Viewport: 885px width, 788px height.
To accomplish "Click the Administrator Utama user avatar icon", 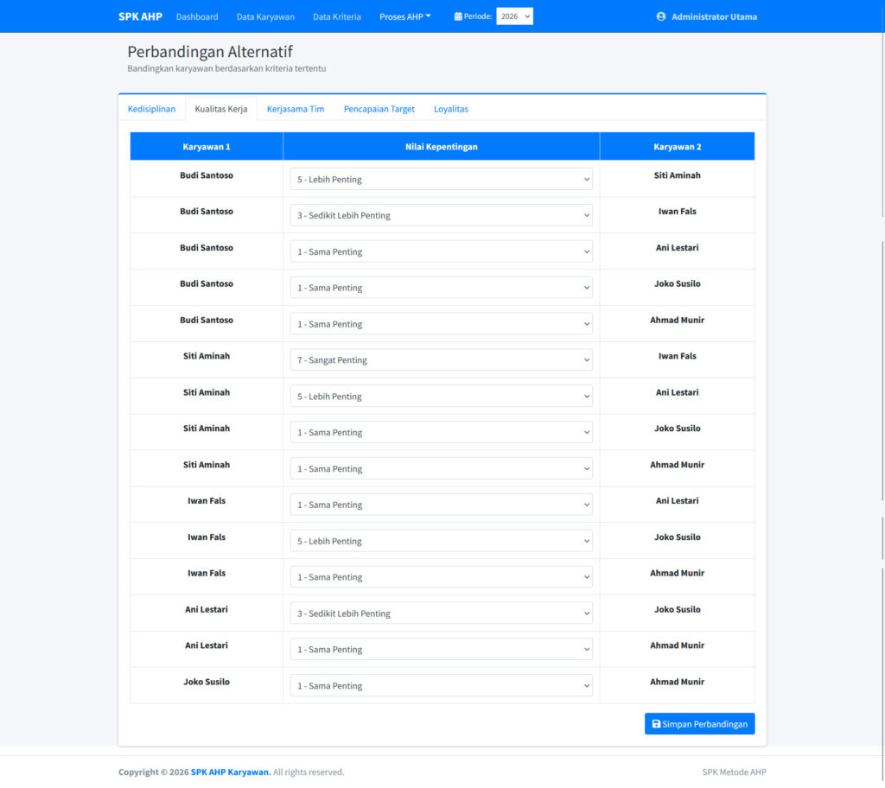I will 661,16.
